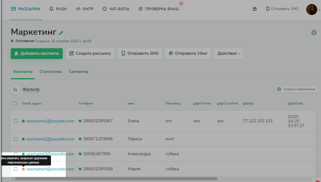Click green status dot beside username1 email
The width and height of the screenshot is (321, 182).
click(x=23, y=121)
